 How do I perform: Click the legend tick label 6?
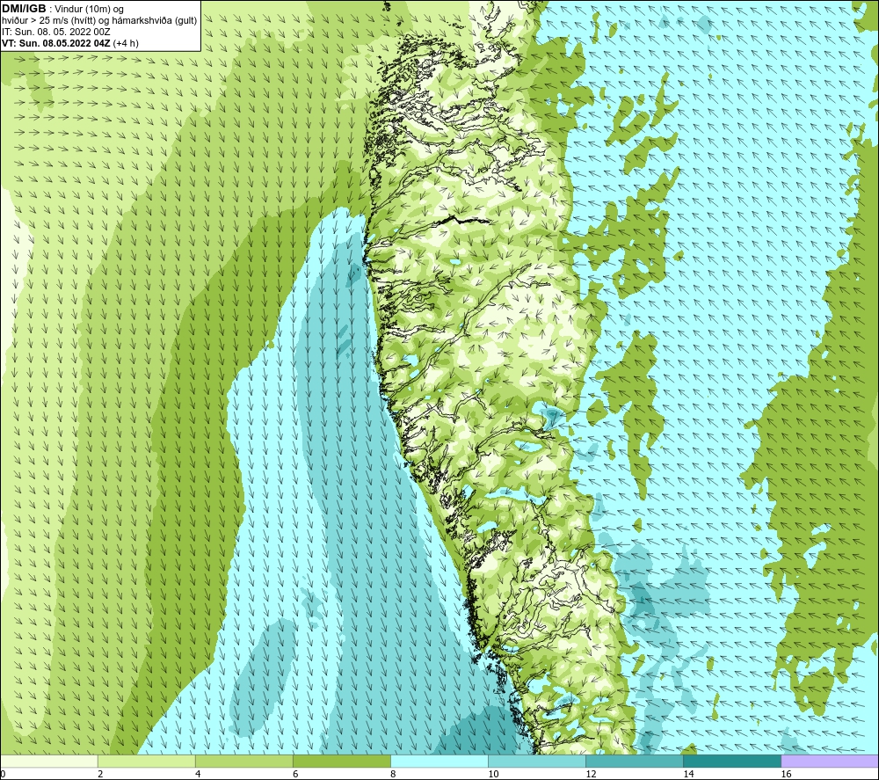click(295, 774)
